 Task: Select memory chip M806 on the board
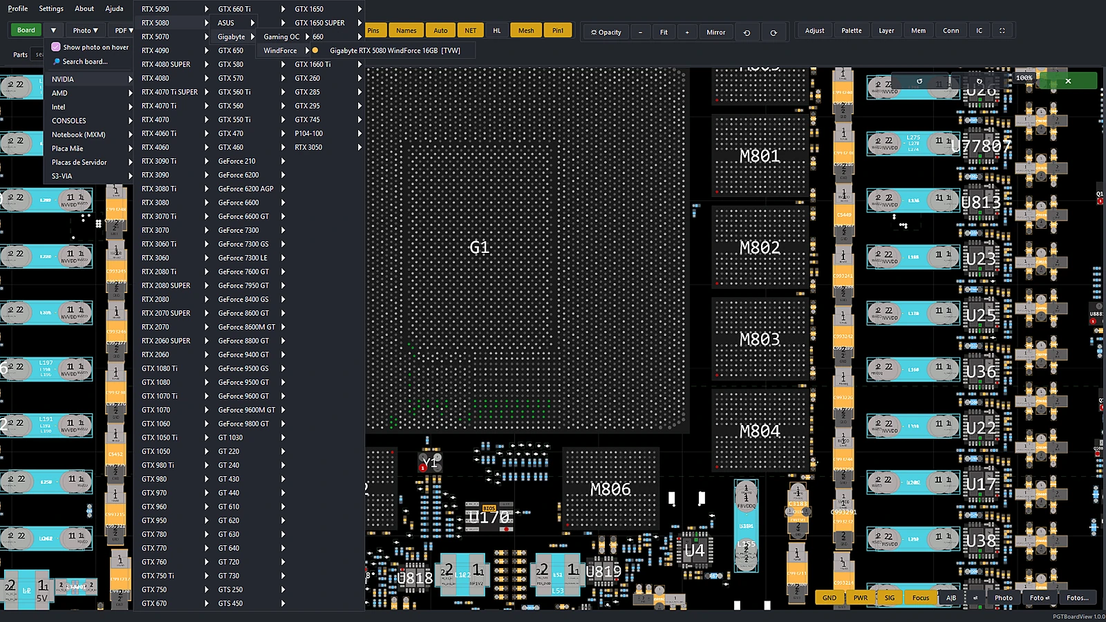pyautogui.click(x=610, y=489)
